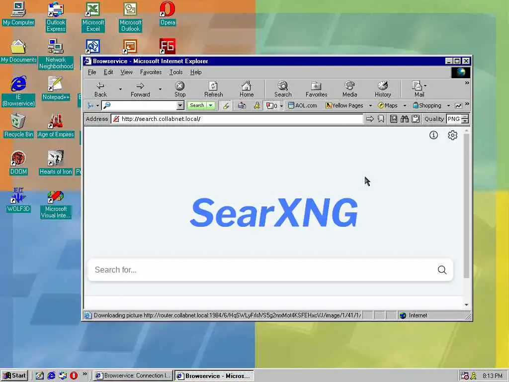Click the page vertical scrollbar thumb

[x=466, y=205]
